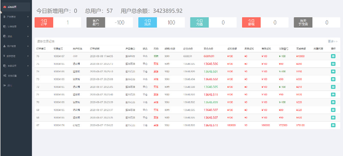Click amount ¥80000 in order 67 row
The height and width of the screenshot is (156, 343).
click(232, 126)
